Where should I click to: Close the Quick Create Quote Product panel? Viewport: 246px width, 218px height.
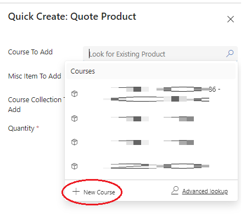[231, 19]
